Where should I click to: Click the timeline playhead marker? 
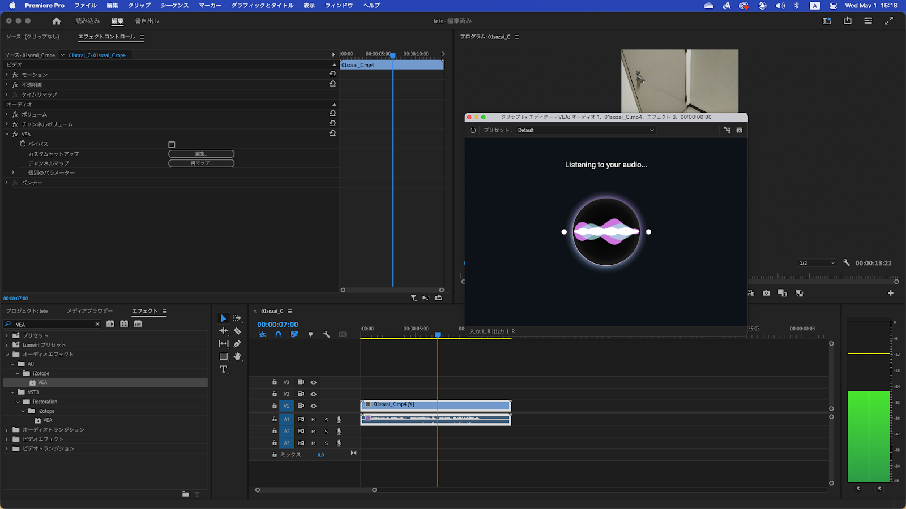pyautogui.click(x=438, y=335)
